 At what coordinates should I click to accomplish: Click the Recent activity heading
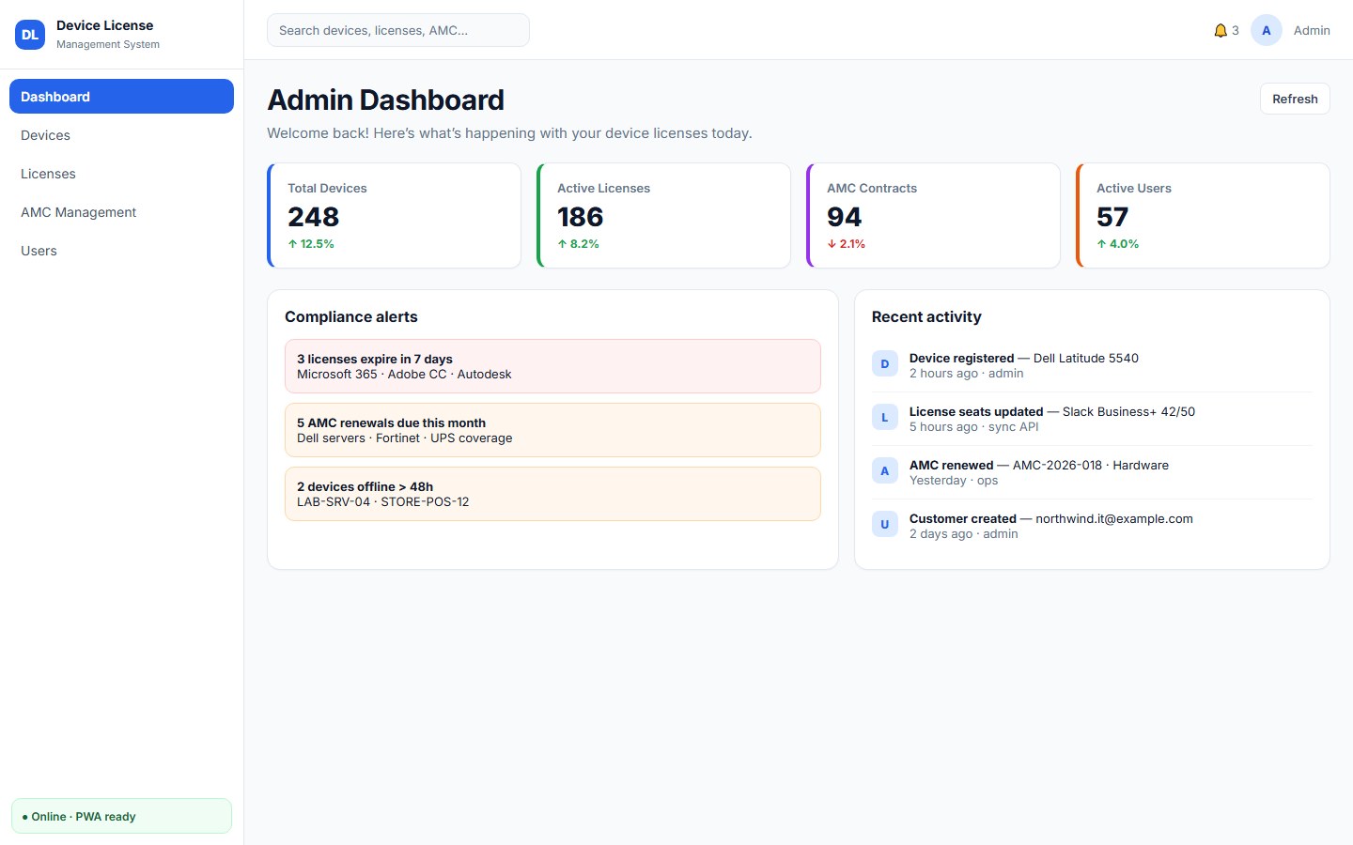(x=926, y=316)
